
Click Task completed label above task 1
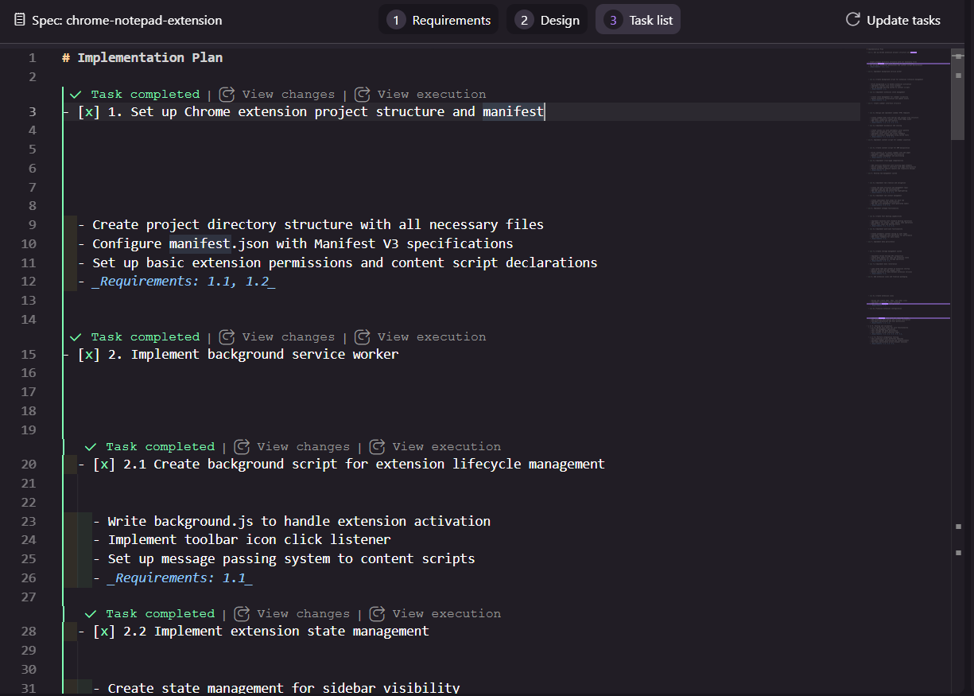click(146, 94)
